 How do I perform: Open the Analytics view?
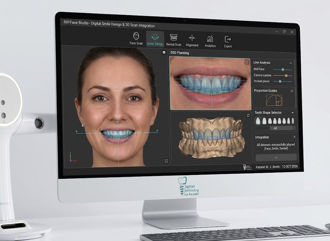[x=210, y=42]
